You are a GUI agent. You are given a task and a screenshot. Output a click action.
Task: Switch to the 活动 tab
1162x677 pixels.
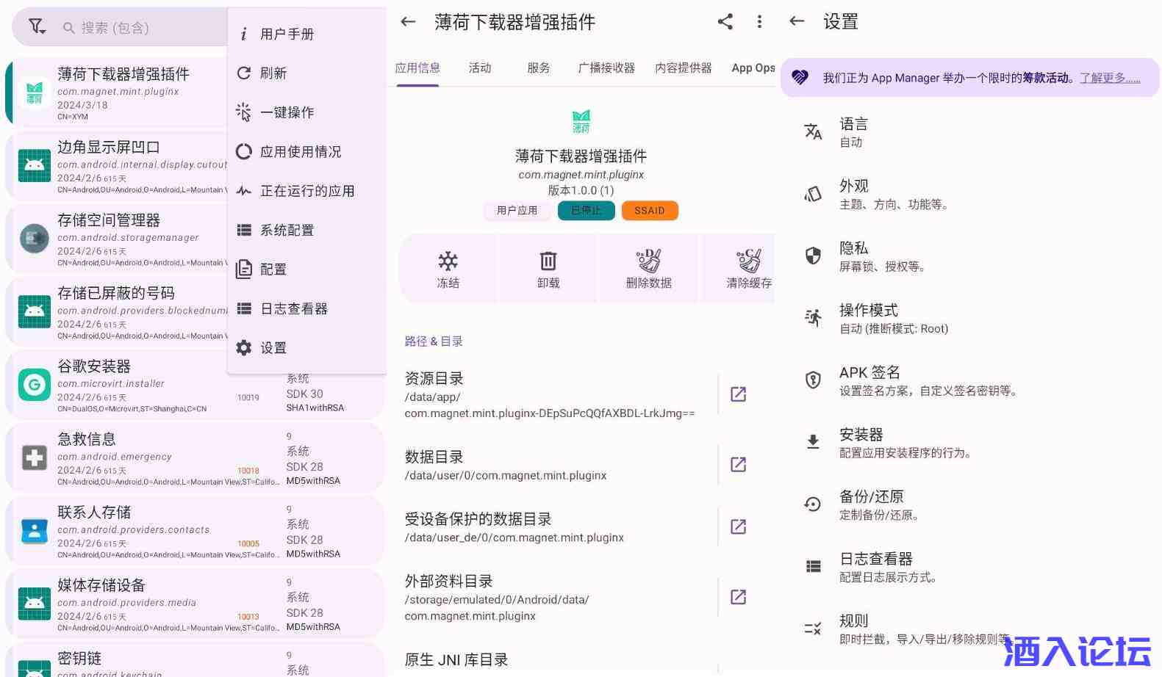(480, 68)
